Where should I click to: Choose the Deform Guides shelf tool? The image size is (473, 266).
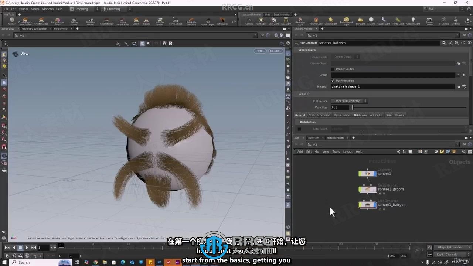coord(74,21)
